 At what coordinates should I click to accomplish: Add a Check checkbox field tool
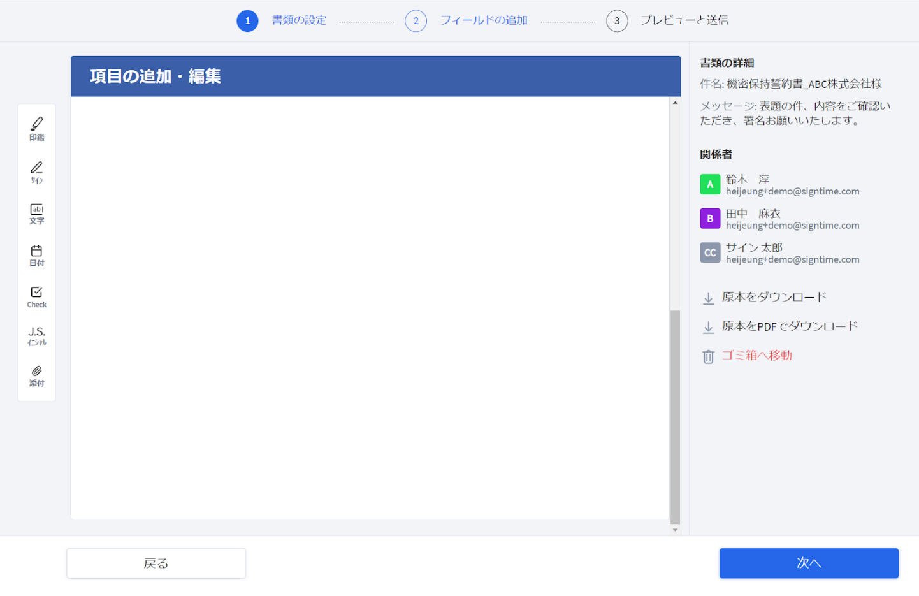coord(37,297)
